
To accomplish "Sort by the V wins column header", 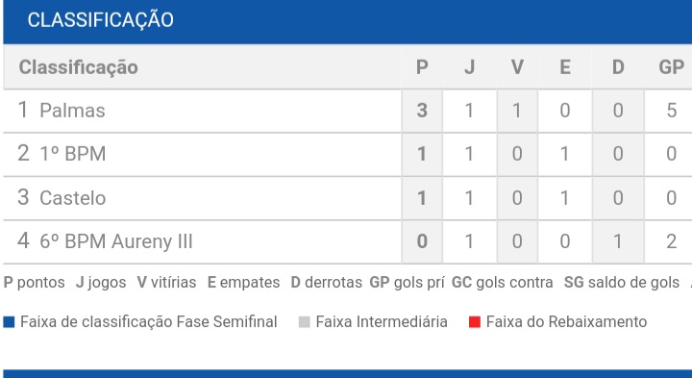I will point(517,67).
